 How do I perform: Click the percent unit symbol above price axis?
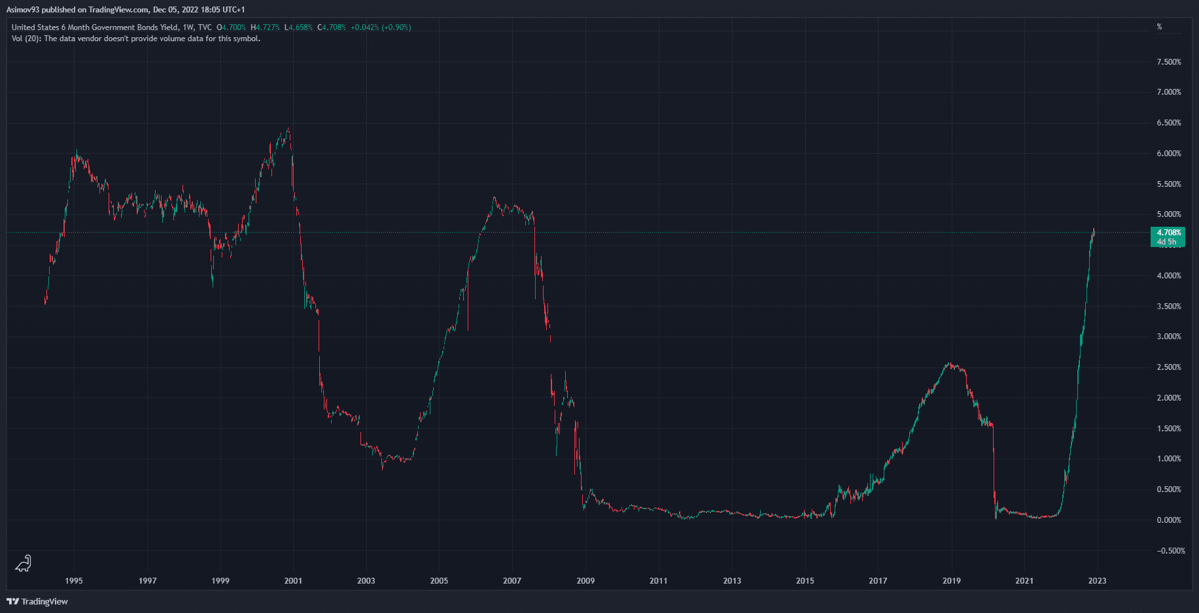coord(1159,27)
